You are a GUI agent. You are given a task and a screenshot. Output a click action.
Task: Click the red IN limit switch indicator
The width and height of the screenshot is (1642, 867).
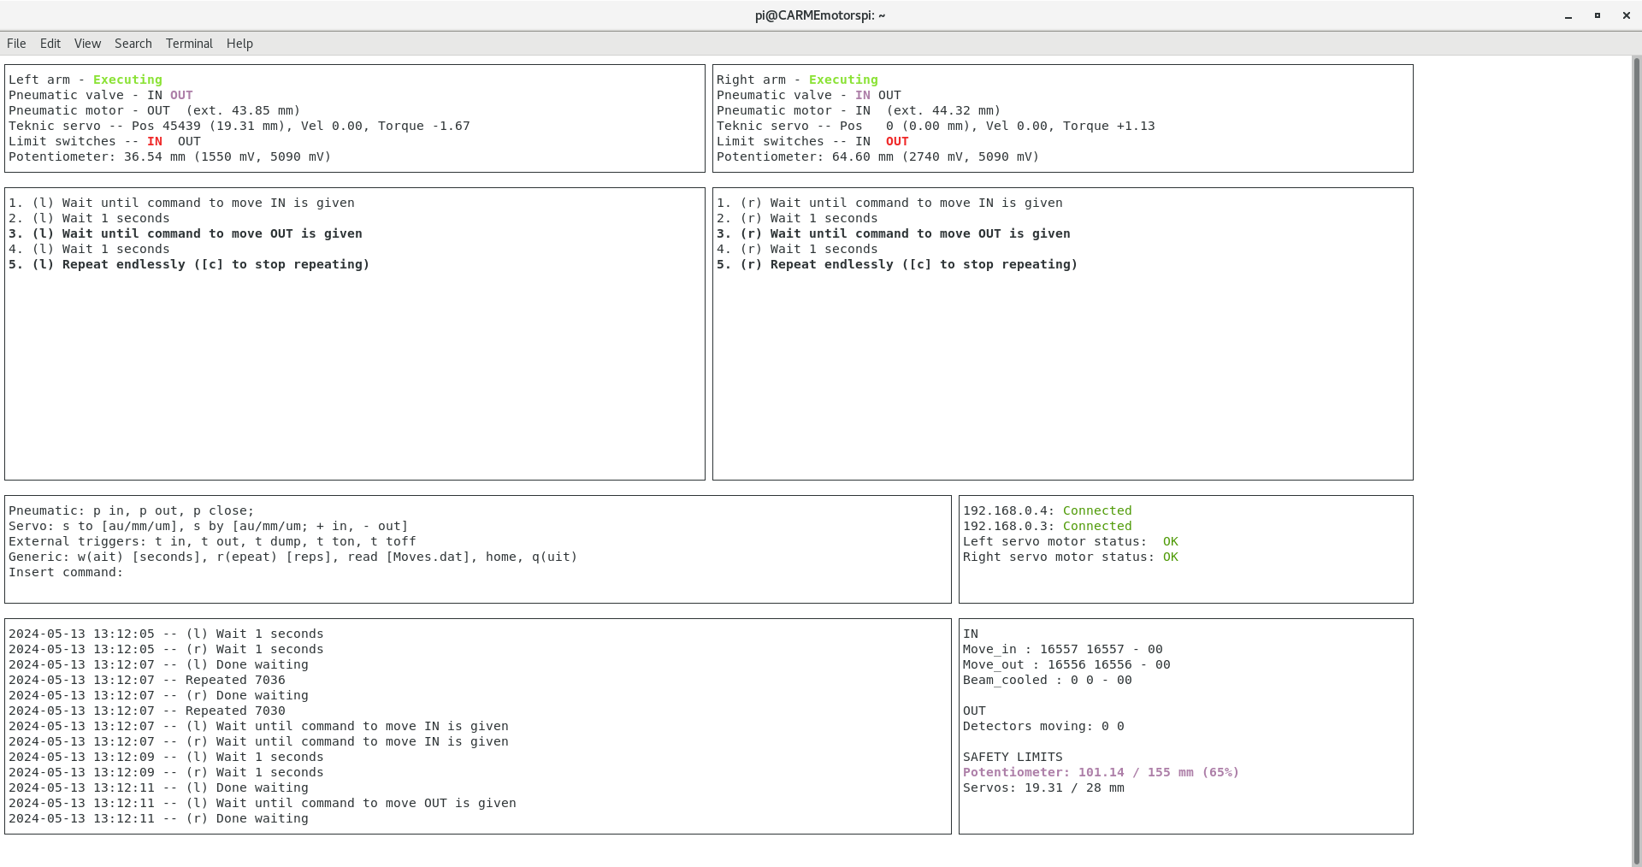point(155,141)
